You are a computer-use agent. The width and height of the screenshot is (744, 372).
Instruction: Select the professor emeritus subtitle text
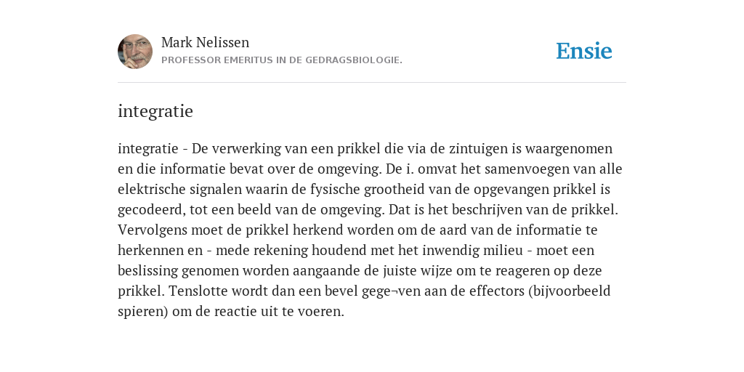click(x=282, y=60)
